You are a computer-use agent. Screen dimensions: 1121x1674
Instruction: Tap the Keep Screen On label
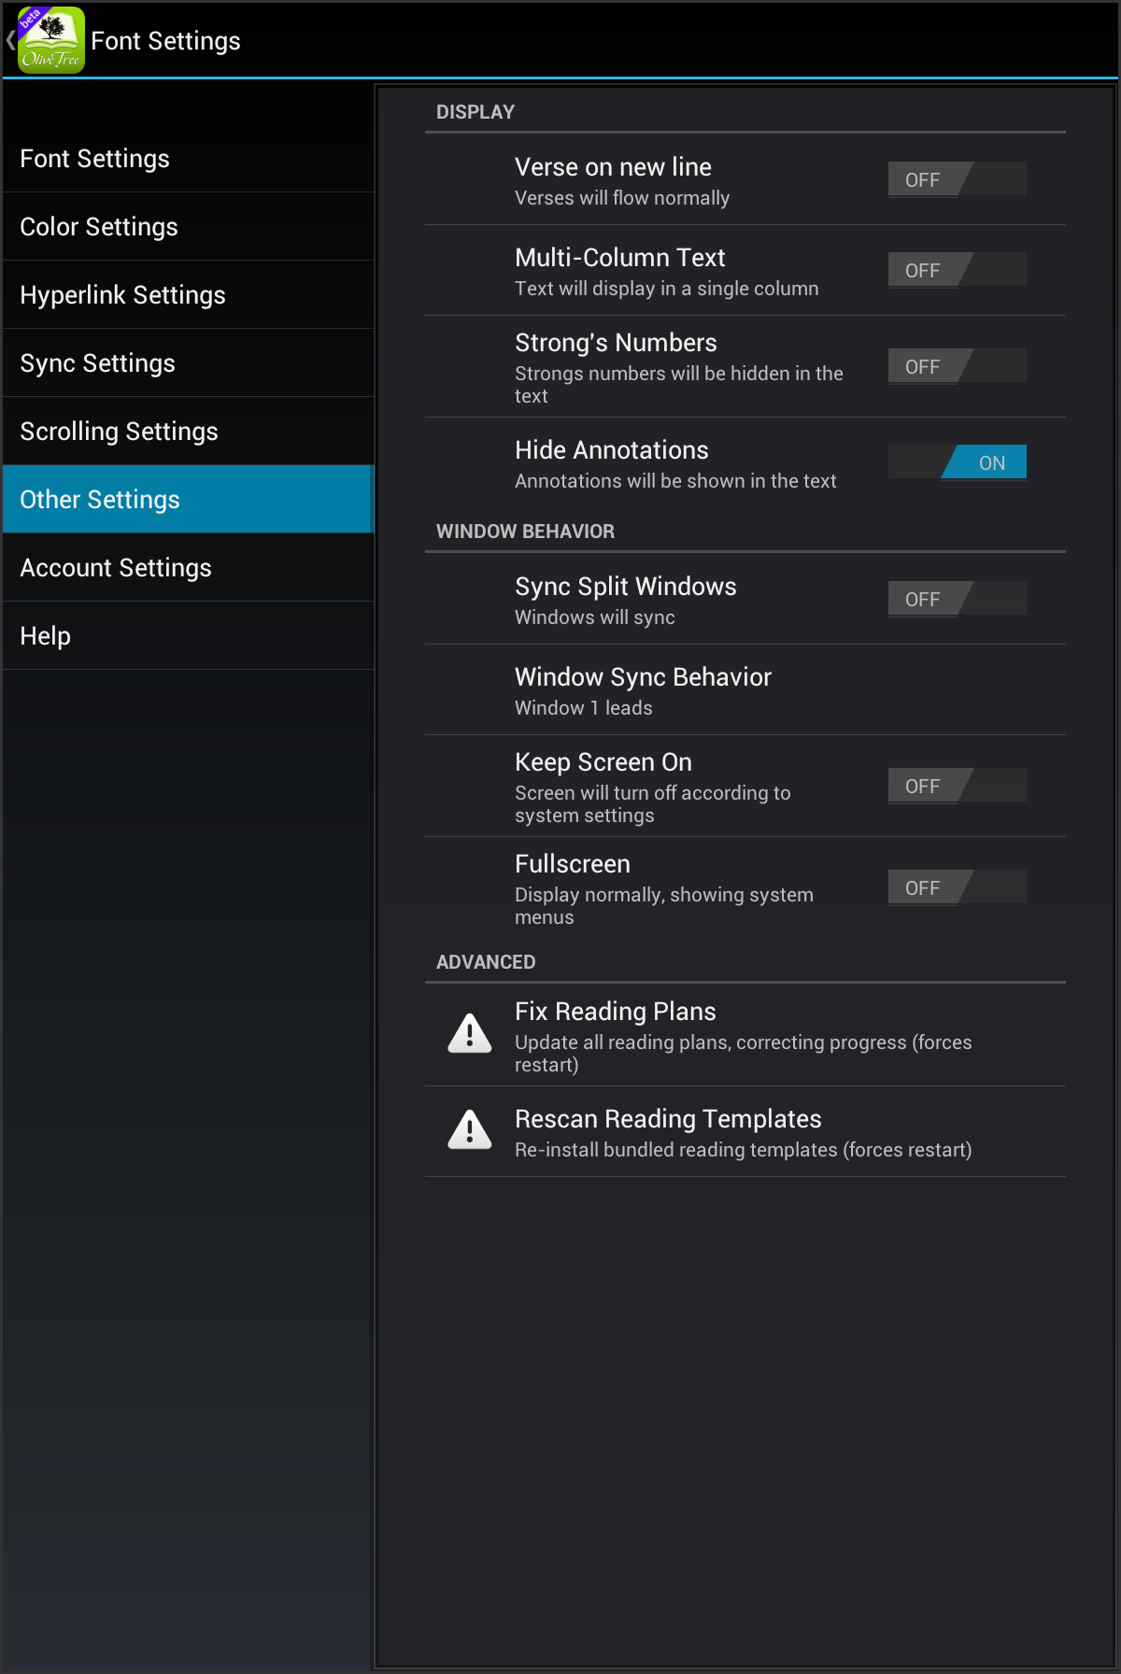603,762
